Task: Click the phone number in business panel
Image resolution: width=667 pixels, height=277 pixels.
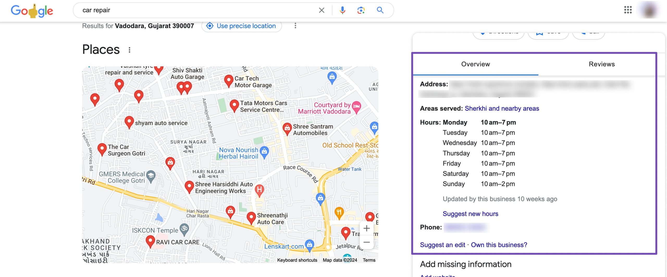Action: 466,227
